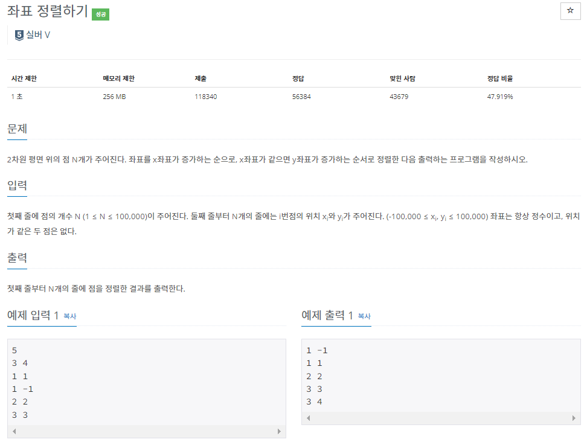Click the accuracy rate 47.919%

(500, 97)
